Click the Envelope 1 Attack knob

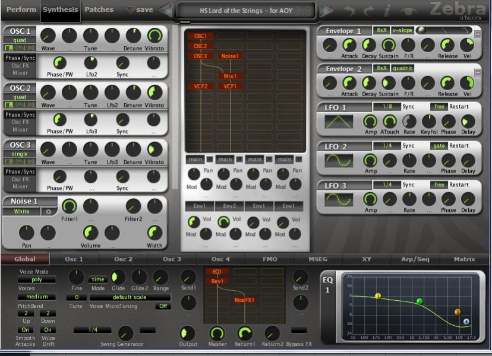[349, 45]
